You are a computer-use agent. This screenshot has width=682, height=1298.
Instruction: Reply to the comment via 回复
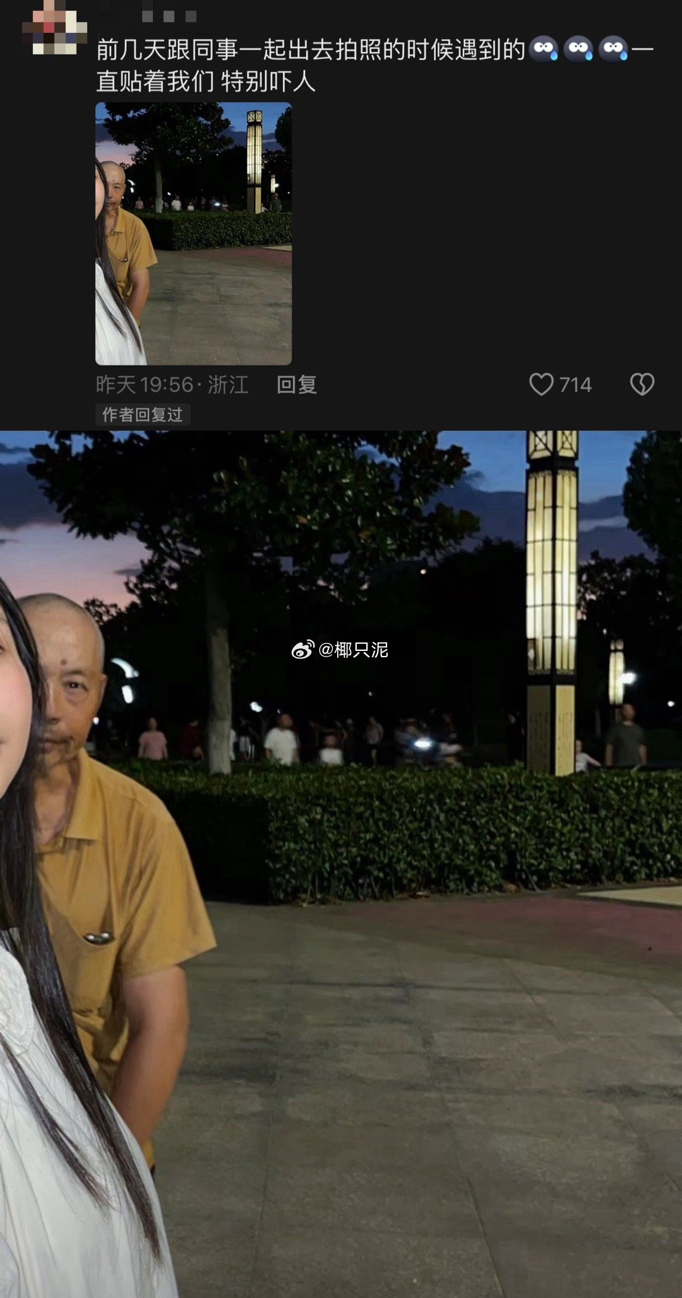(x=296, y=384)
